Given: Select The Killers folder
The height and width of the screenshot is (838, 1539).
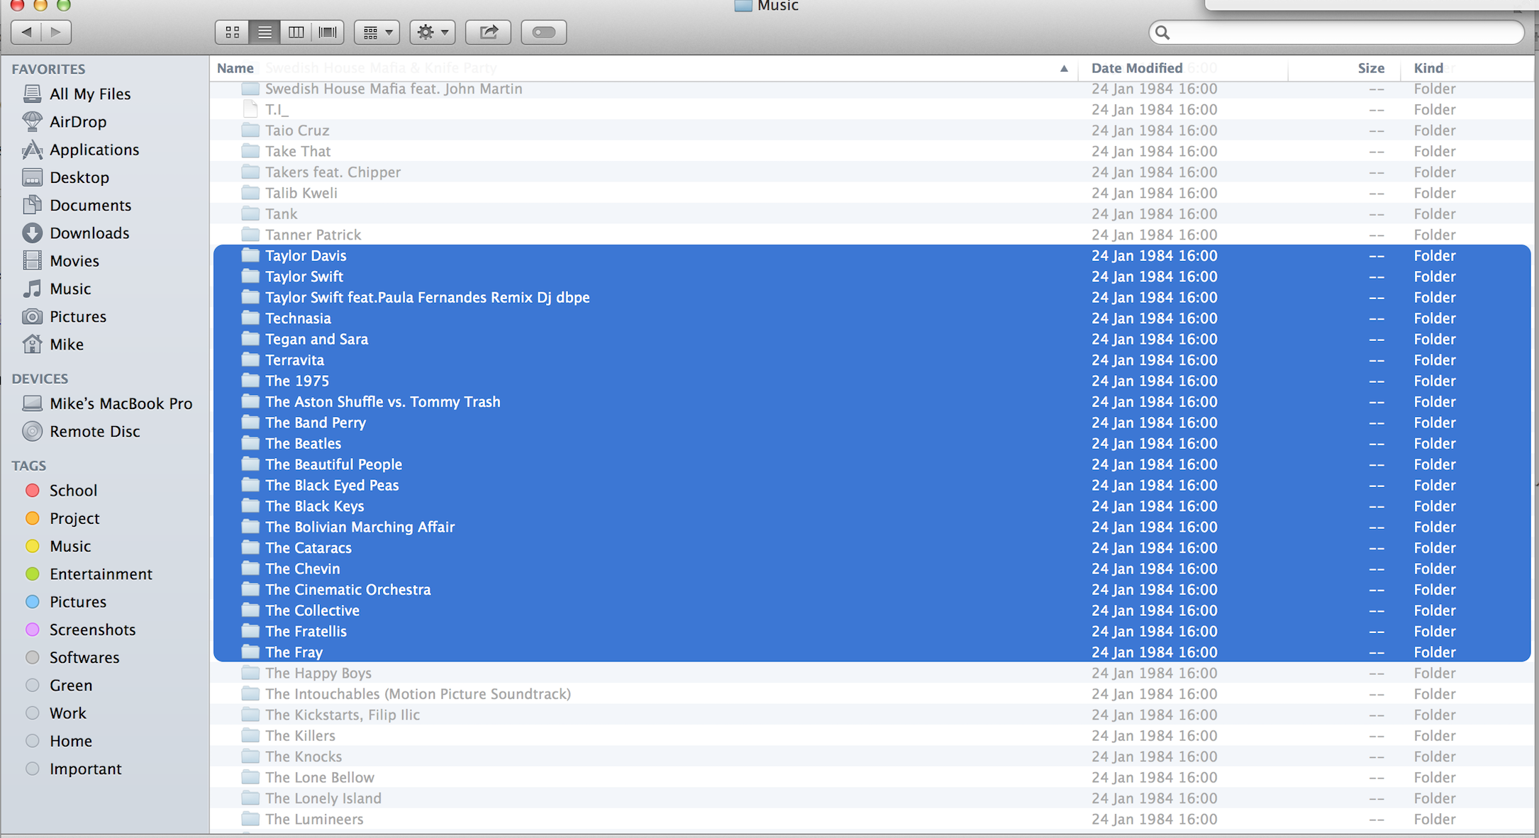Looking at the screenshot, I should pos(872,735).
